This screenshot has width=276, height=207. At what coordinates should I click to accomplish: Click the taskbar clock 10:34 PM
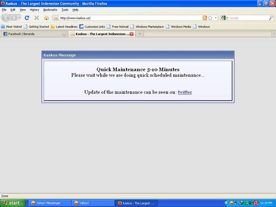coord(266,203)
